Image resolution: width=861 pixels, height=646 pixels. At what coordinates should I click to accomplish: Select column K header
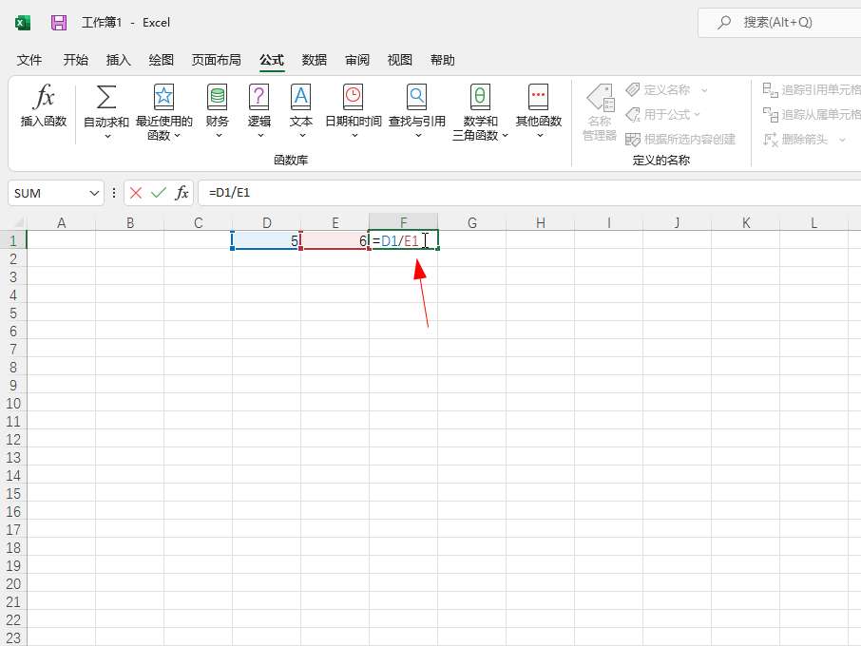click(746, 222)
